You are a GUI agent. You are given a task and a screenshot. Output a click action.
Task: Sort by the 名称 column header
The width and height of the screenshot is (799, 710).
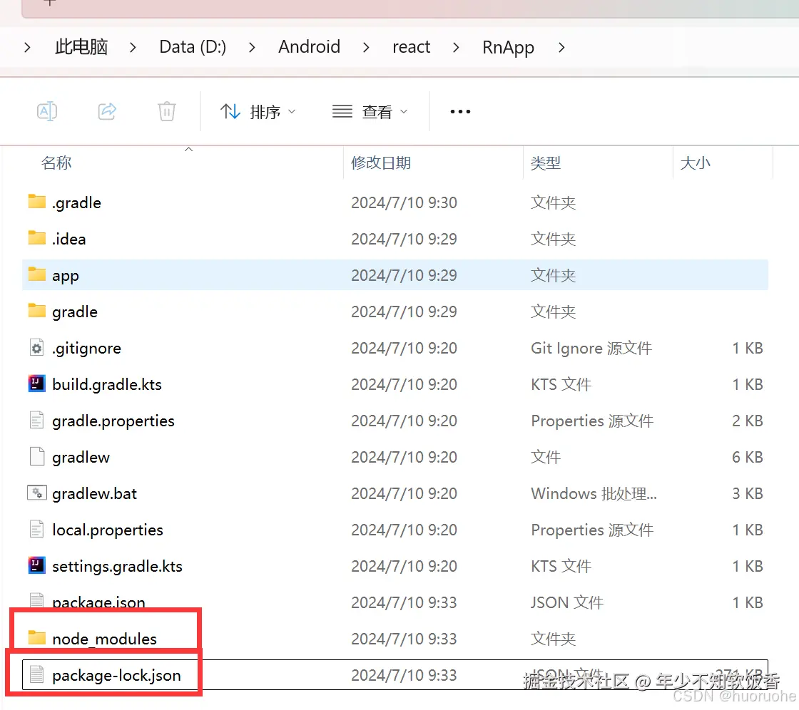coord(56,163)
